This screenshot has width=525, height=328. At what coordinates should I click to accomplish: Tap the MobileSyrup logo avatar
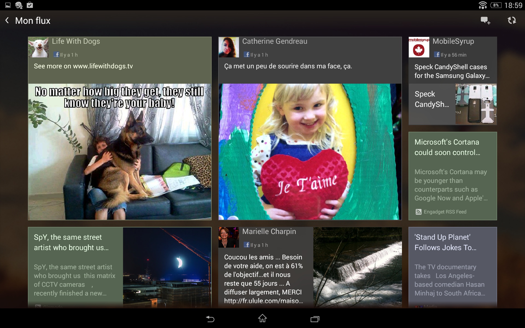click(419, 47)
